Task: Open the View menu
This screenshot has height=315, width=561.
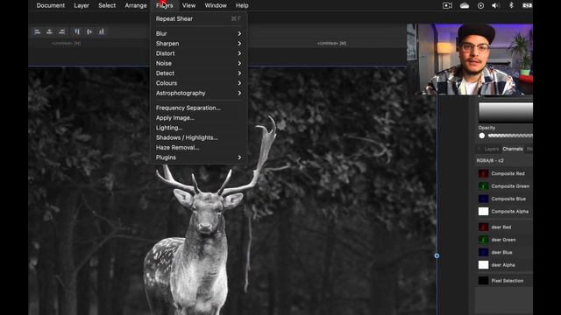Action: 188,5
